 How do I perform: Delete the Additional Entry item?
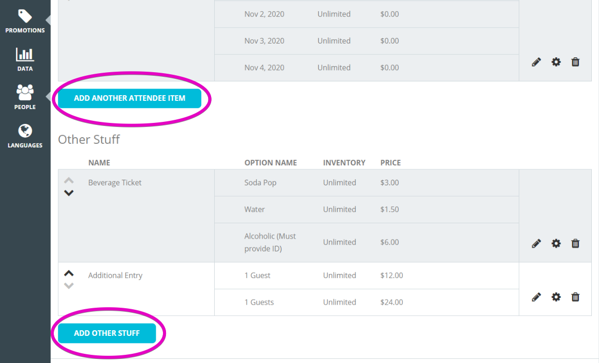click(575, 297)
